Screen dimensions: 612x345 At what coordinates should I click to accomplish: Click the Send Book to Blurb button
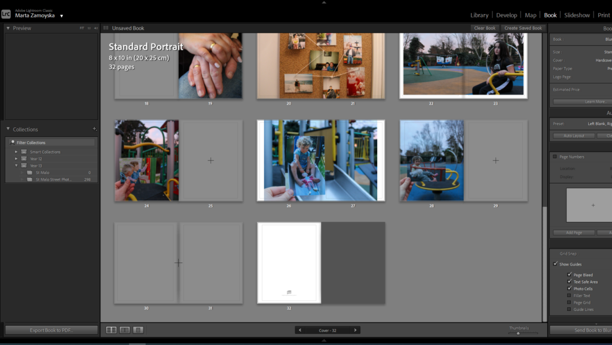581,330
